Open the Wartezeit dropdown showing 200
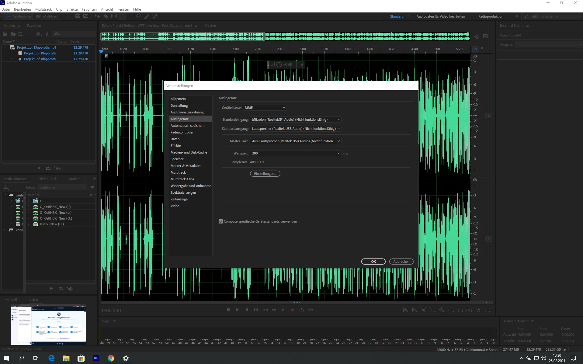The height and width of the screenshot is (364, 583). tap(295, 153)
